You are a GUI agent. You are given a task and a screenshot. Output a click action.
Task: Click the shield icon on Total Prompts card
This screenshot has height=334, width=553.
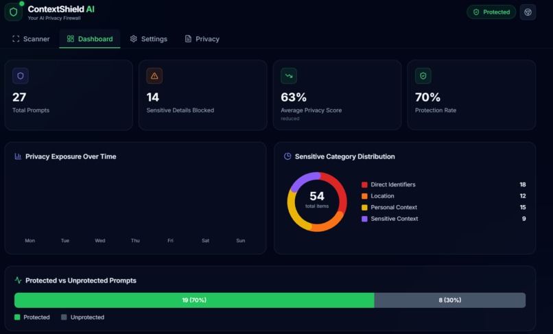tap(21, 76)
